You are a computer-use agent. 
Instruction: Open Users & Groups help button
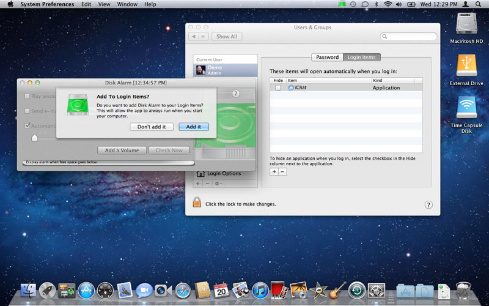[428, 205]
